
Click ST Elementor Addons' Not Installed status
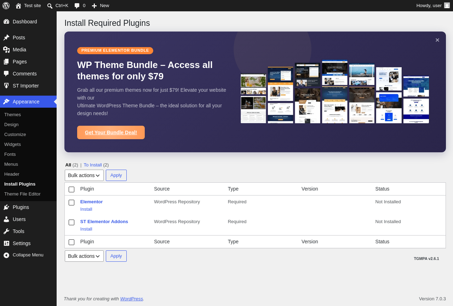pos(388,221)
